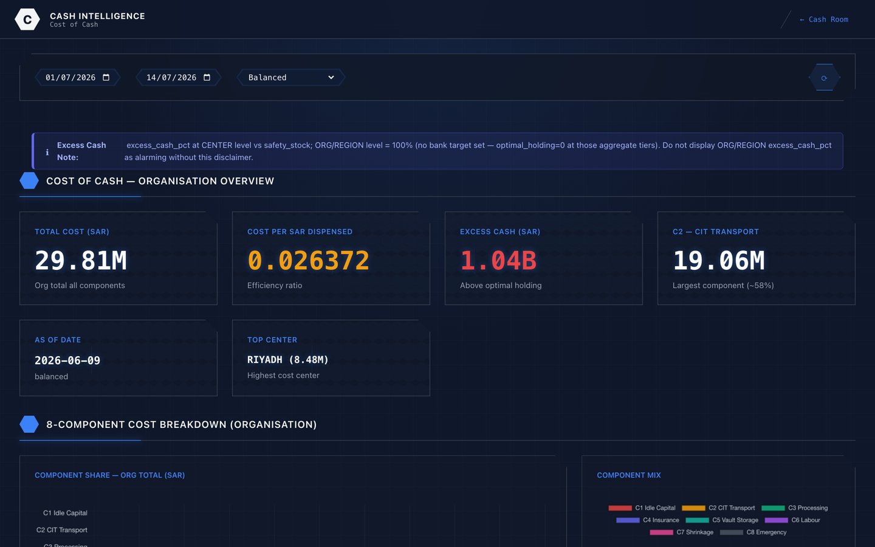Click the Total Cost value 29.81M

point(81,261)
